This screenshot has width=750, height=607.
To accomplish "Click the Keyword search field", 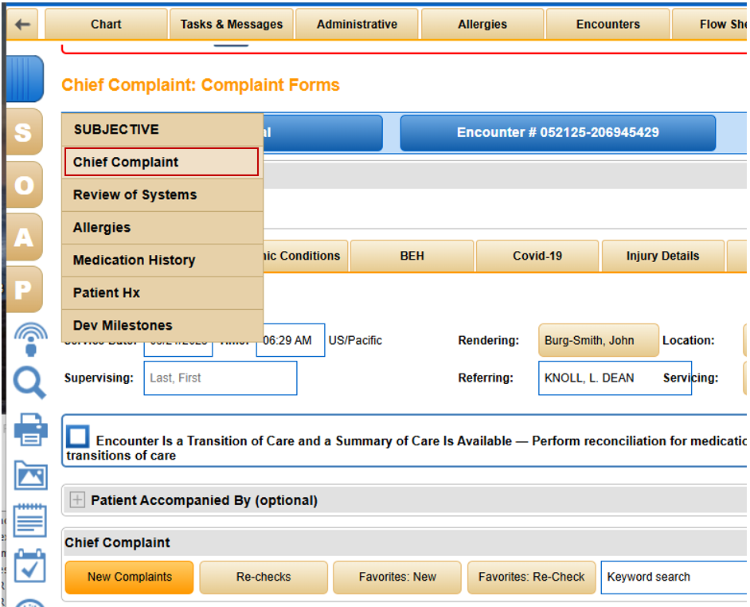I will (673, 577).
